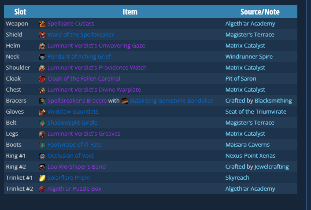Click the Spellbane Cutlass item icon
The height and width of the screenshot is (210, 311).
tap(42, 24)
